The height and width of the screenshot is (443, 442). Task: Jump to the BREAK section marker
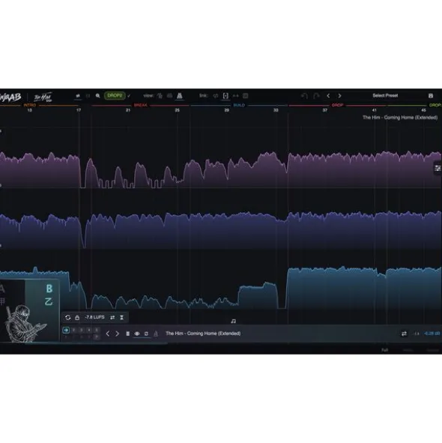pos(140,105)
